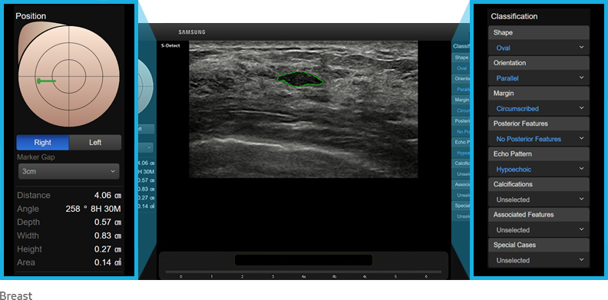Screen dimensions: 608x300
Task: Click the black result field above the scale
Action: (303, 260)
